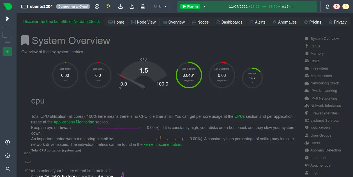Click the download snapshot icon
Viewport: 353px width, 177px height.
click(121, 6)
